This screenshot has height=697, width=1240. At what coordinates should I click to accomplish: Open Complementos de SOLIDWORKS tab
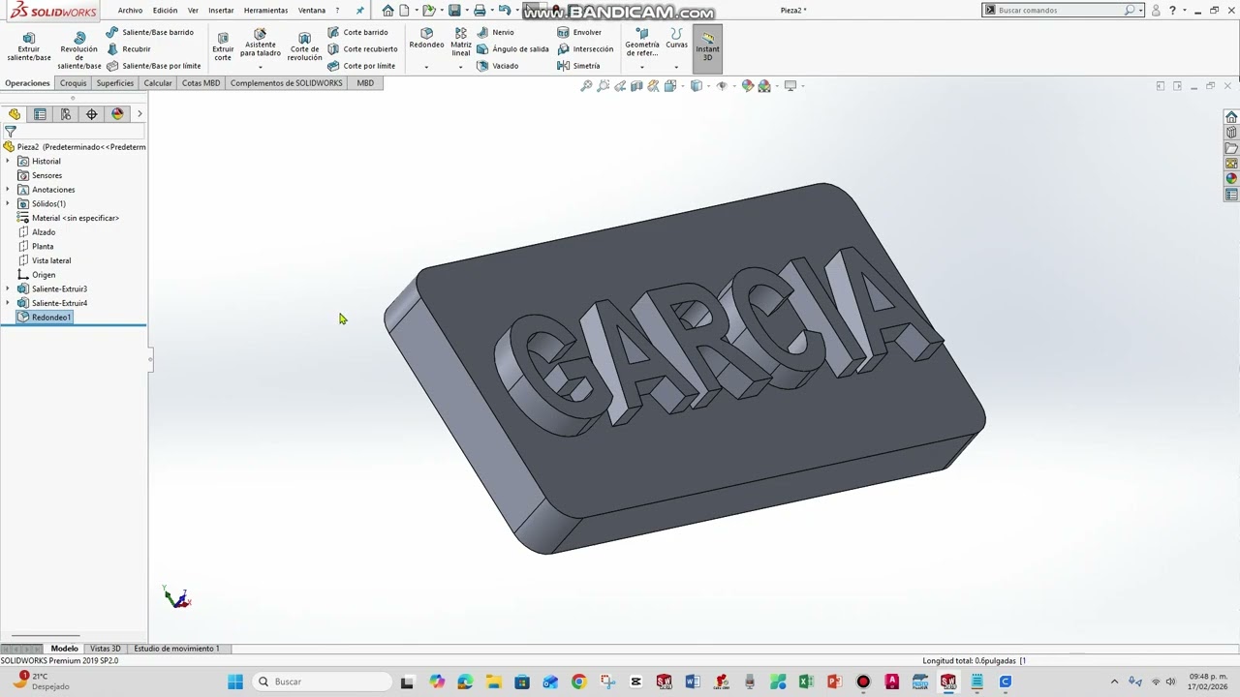coord(286,83)
